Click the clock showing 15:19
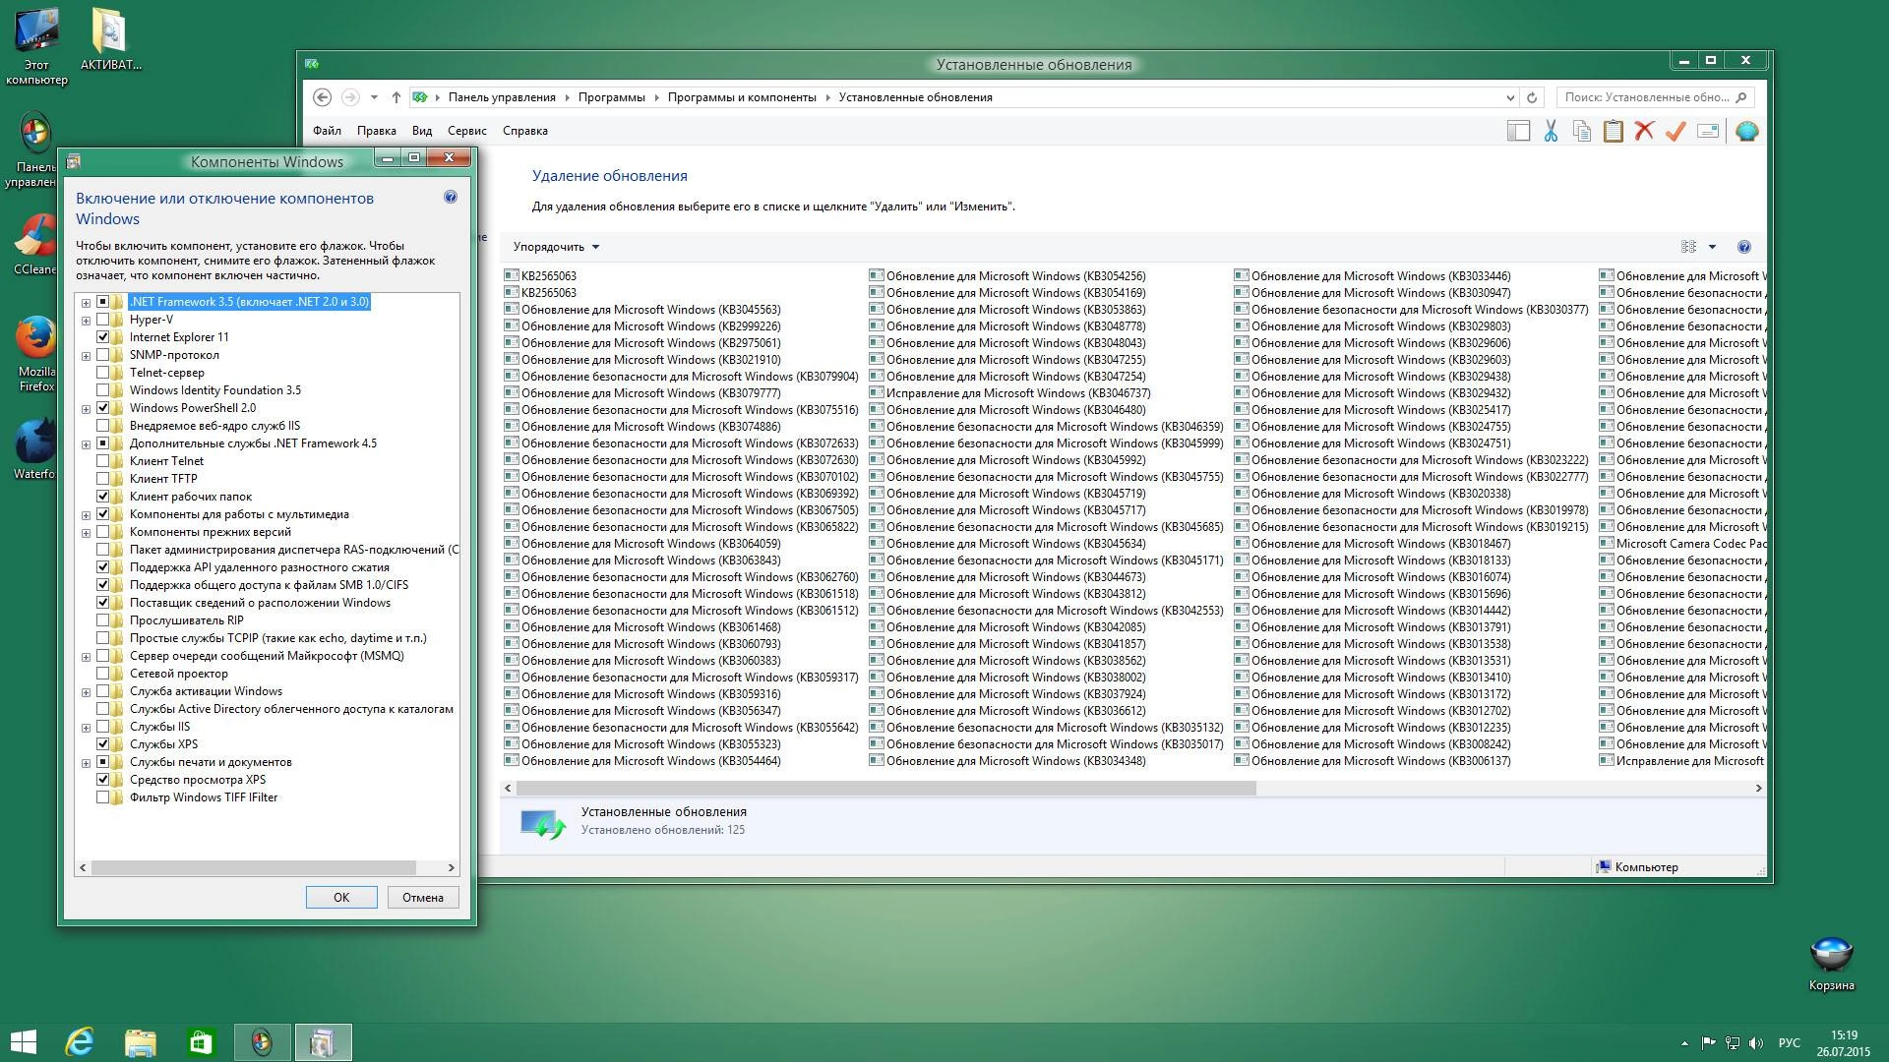The height and width of the screenshot is (1062, 1889). click(1843, 1035)
